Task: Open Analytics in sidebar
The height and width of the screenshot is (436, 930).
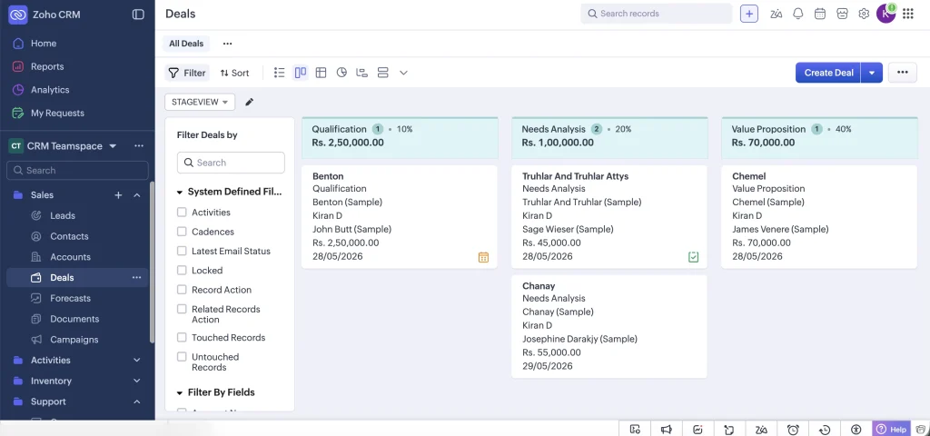Action: (x=50, y=90)
